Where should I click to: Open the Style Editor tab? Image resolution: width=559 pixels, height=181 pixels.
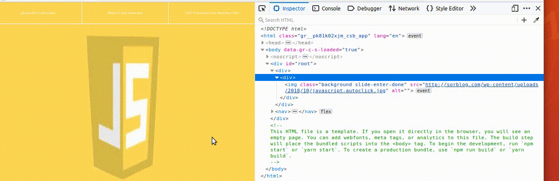pyautogui.click(x=445, y=8)
